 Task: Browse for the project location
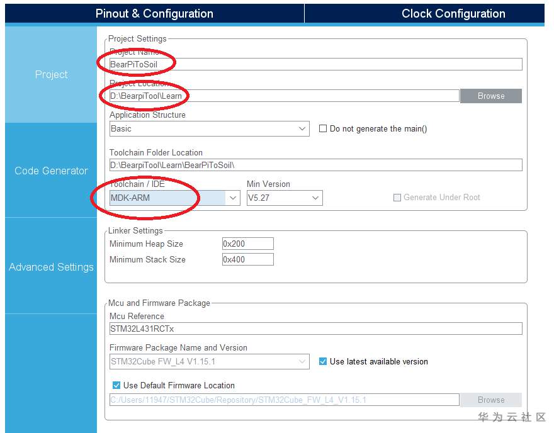pos(491,96)
